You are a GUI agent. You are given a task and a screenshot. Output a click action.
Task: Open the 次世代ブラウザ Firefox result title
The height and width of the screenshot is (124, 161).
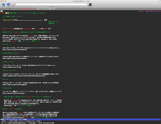coord(27,32)
